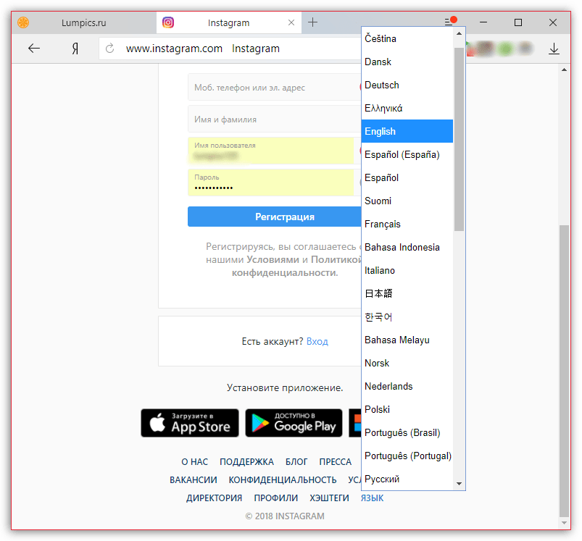Click the full name field
This screenshot has height=541, width=582.
(x=274, y=119)
